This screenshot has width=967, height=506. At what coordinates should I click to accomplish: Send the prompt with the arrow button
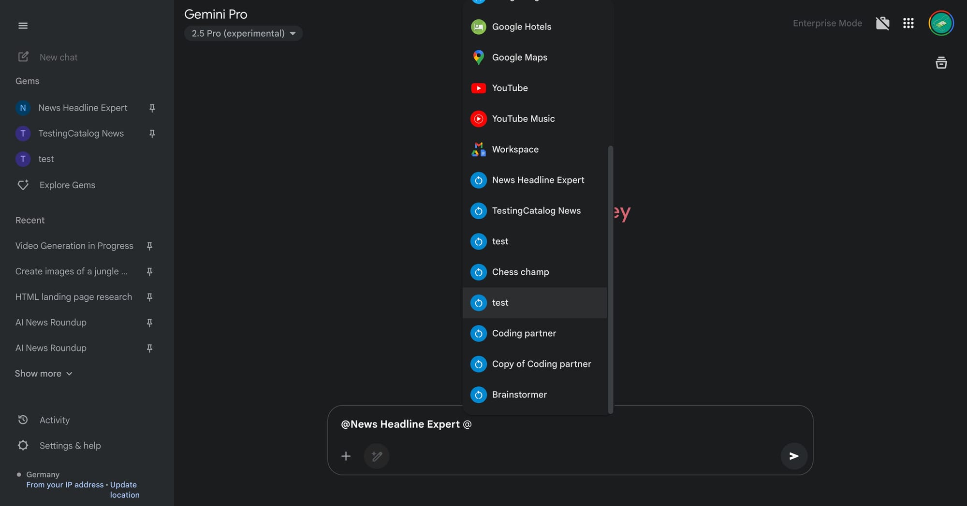pos(794,456)
